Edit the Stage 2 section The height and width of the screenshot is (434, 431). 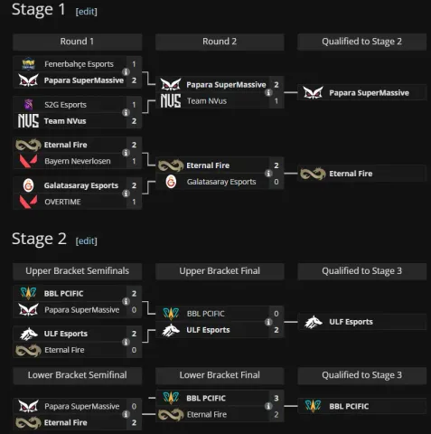(87, 241)
